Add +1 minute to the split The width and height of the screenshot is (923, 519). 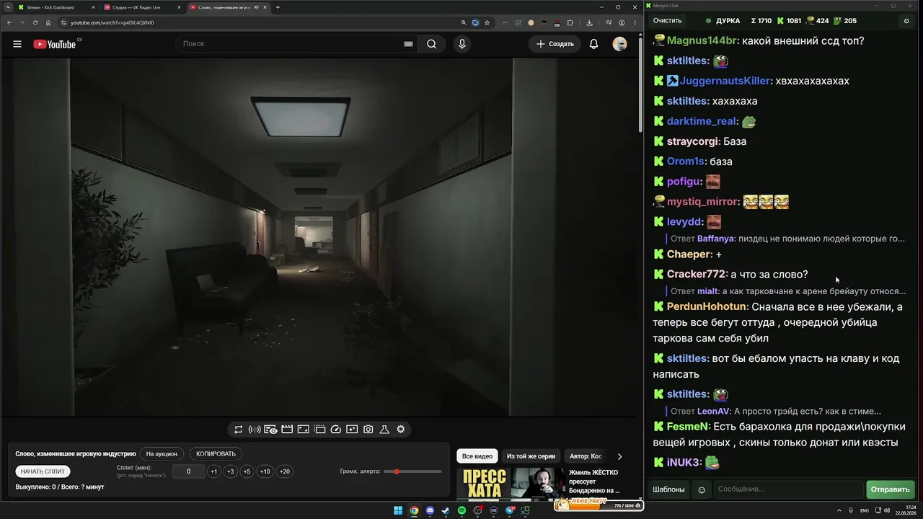pos(213,471)
